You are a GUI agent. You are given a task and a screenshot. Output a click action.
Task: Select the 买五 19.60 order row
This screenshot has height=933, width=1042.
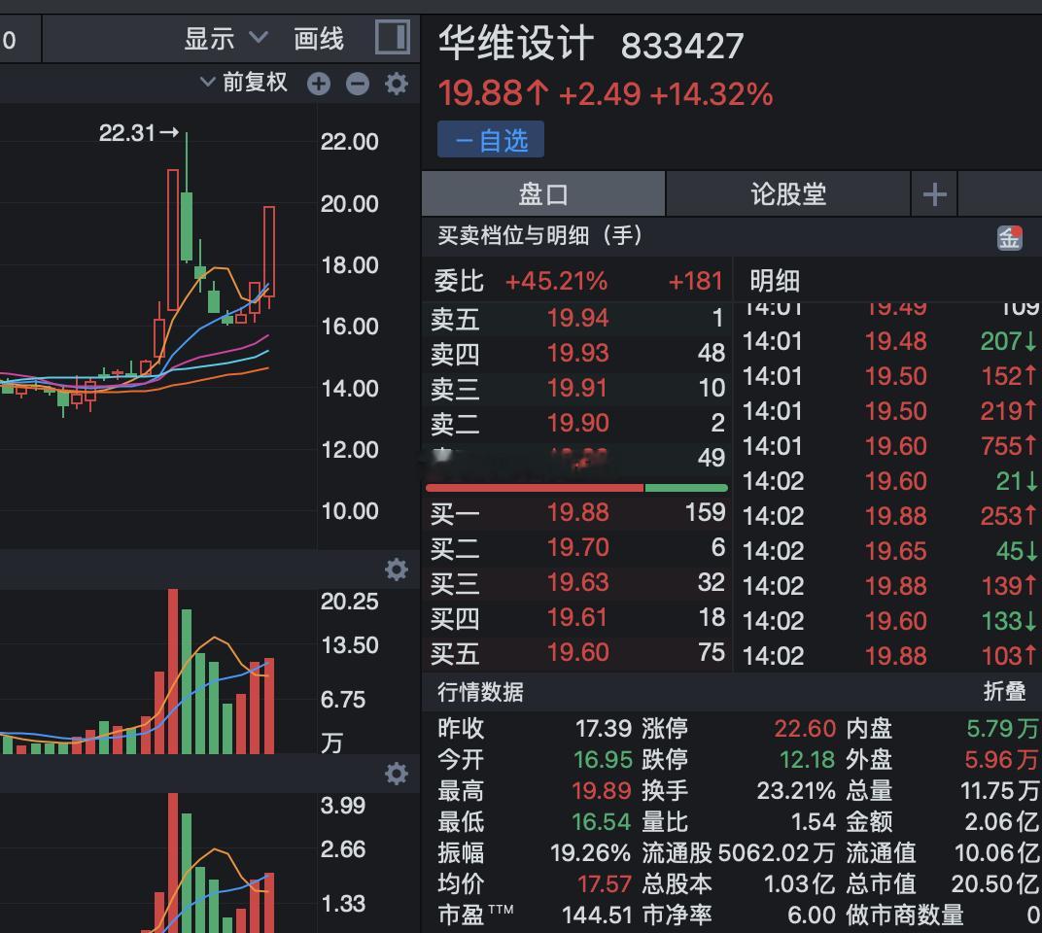point(576,652)
